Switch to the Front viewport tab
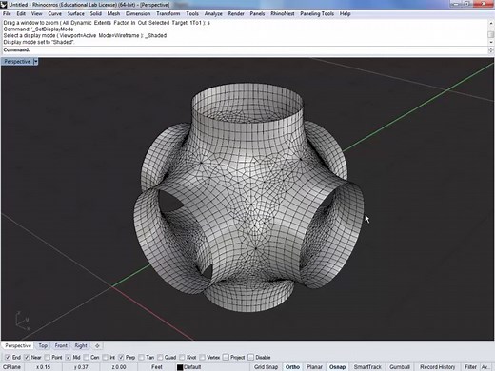Image resolution: width=495 pixels, height=371 pixels. click(61, 345)
